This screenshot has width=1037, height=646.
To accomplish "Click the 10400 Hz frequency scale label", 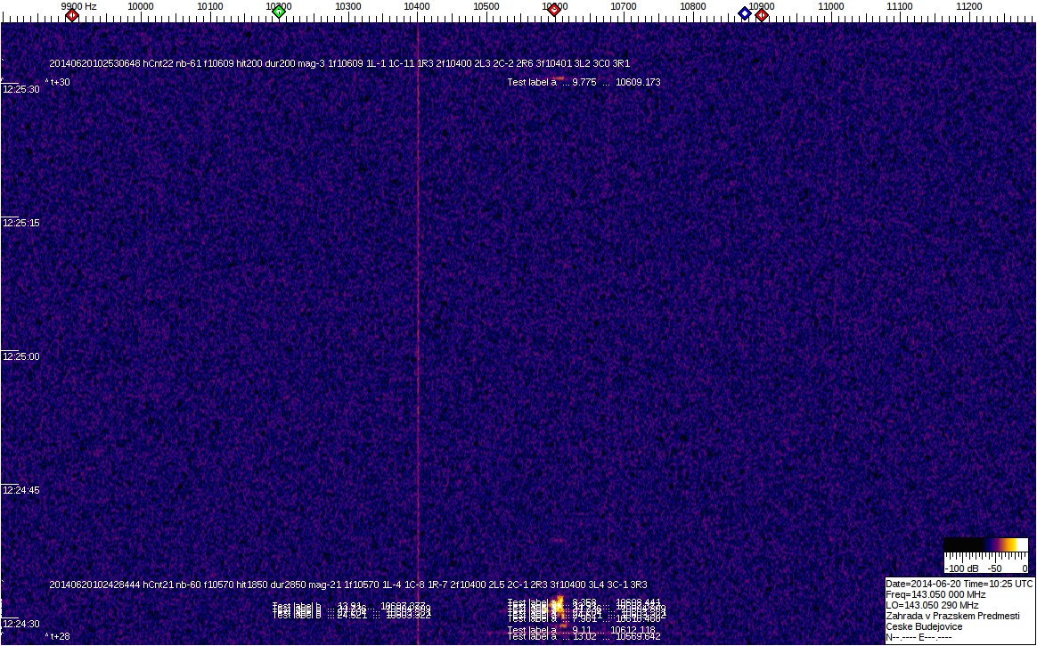I will [417, 6].
